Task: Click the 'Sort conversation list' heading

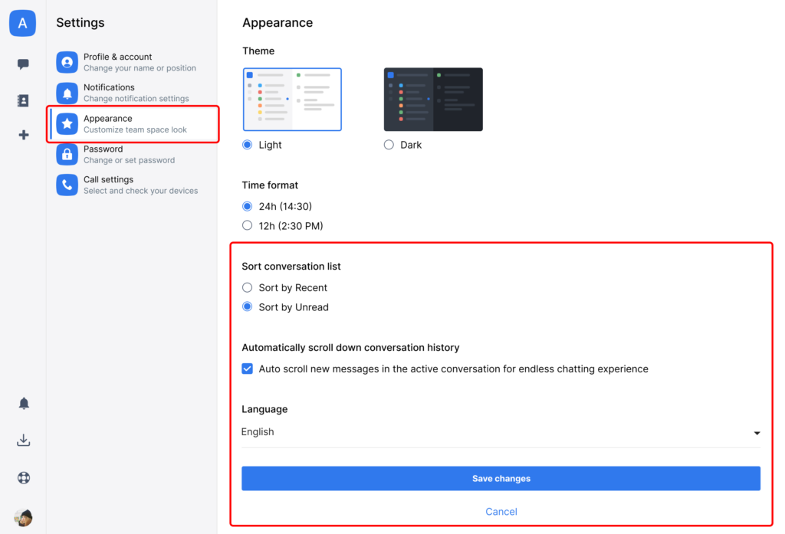Action: click(x=291, y=267)
